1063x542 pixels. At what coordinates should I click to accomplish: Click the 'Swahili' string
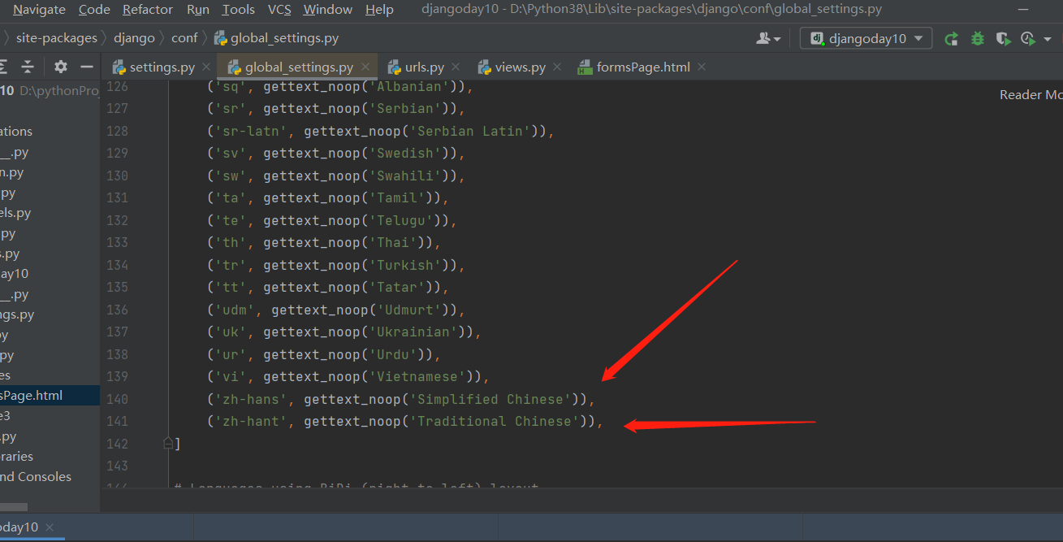tap(404, 176)
